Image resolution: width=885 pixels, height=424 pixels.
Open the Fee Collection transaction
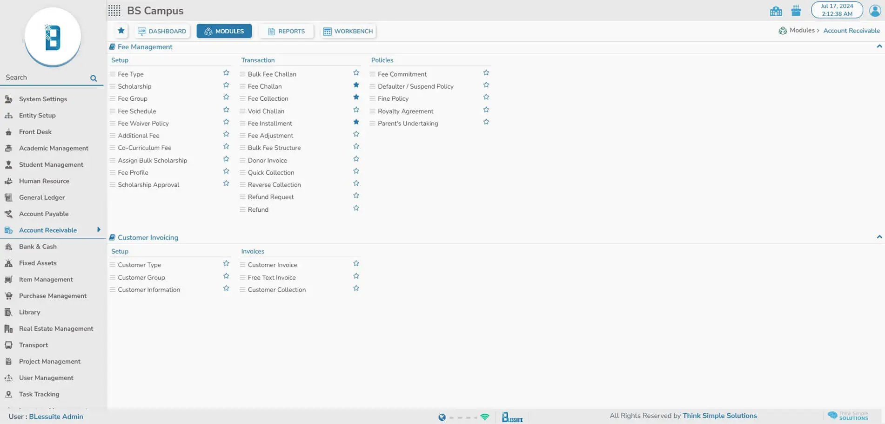(268, 98)
